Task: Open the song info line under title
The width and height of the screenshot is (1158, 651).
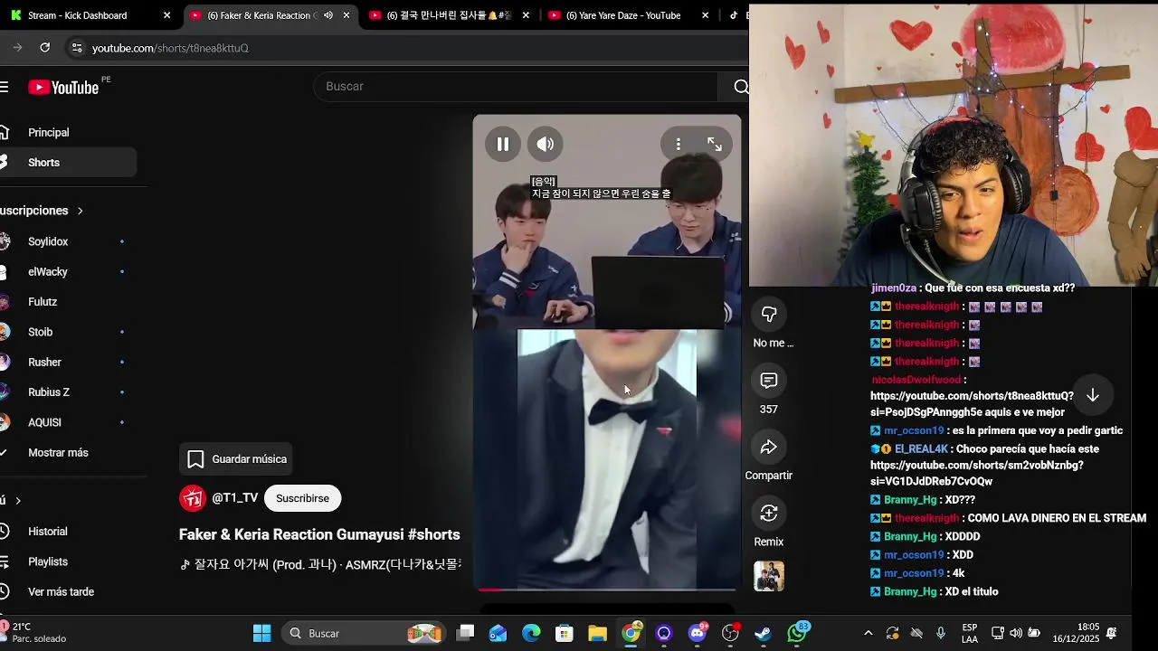Action: (x=321, y=564)
